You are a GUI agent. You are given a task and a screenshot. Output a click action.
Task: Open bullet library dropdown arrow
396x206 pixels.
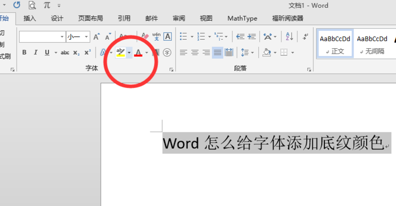[x=192, y=37]
